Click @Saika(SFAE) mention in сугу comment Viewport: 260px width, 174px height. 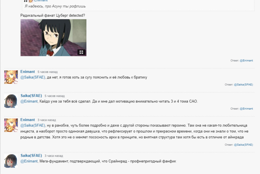pos(33,77)
